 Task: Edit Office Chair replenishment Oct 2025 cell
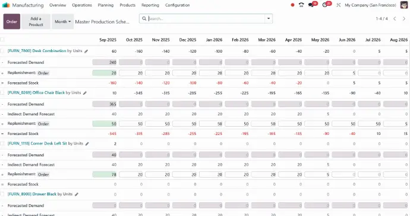pos(131,124)
